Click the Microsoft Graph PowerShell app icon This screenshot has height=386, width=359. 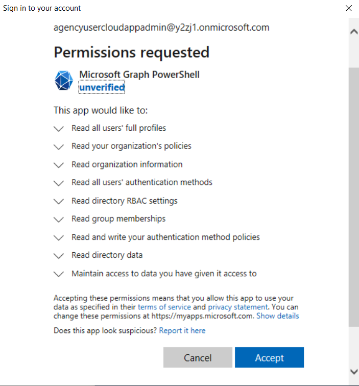point(64,81)
